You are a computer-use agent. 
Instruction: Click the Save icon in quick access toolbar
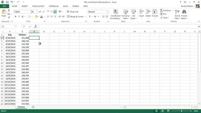[7, 2]
